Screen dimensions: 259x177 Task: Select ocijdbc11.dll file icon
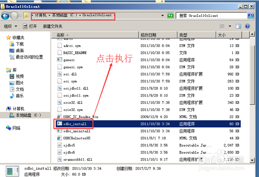pos(60,88)
